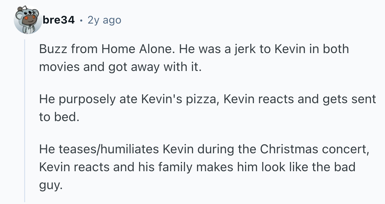Image resolution: width=385 pixels, height=204 pixels.
Task: Click the word "both" ending the first line
Action: click(x=336, y=49)
